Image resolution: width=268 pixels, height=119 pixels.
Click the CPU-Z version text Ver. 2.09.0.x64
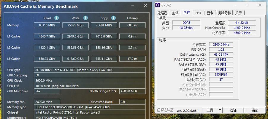tap(187, 111)
